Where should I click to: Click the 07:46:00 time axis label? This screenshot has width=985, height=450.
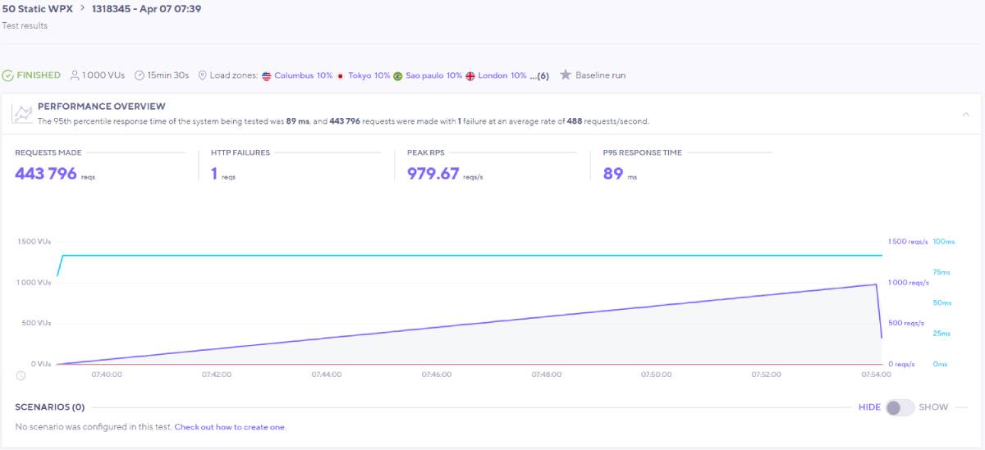coord(437,375)
